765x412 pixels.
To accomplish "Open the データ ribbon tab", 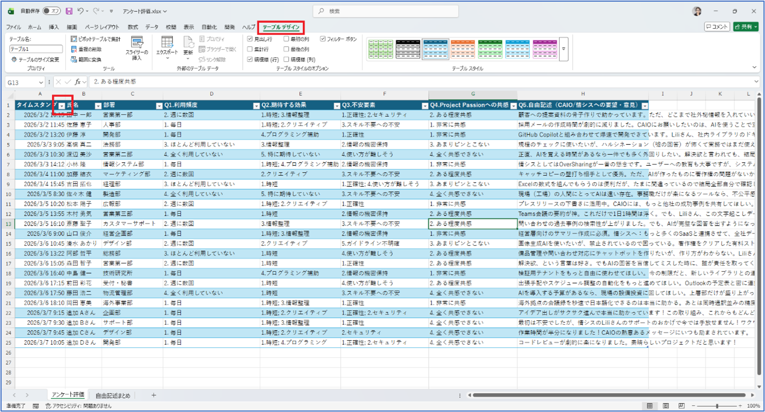I will tap(152, 27).
